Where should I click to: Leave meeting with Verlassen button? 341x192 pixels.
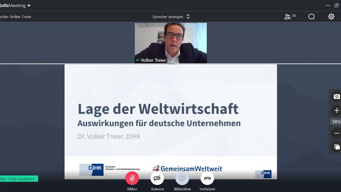pyautogui.click(x=207, y=178)
